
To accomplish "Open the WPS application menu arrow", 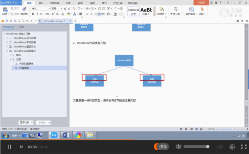I will click(x=20, y=3).
